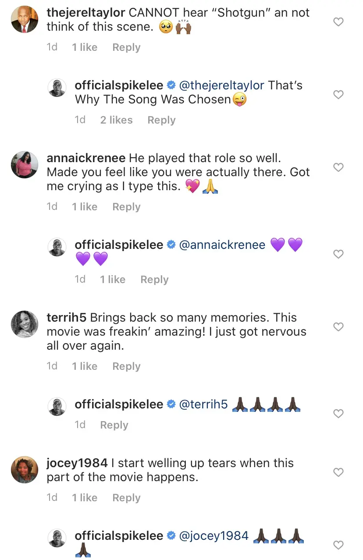Tap heart on purple hearts reply
The width and height of the screenshot is (363, 560).
(338, 254)
